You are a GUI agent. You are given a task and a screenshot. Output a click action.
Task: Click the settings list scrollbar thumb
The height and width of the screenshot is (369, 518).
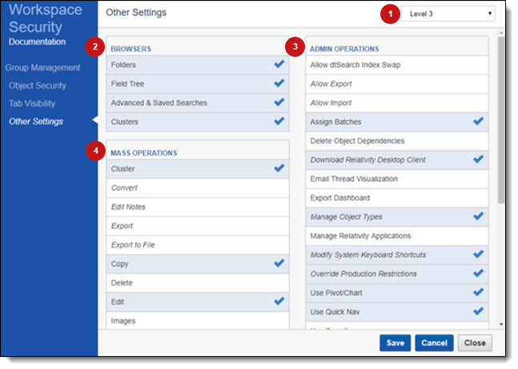click(501, 120)
